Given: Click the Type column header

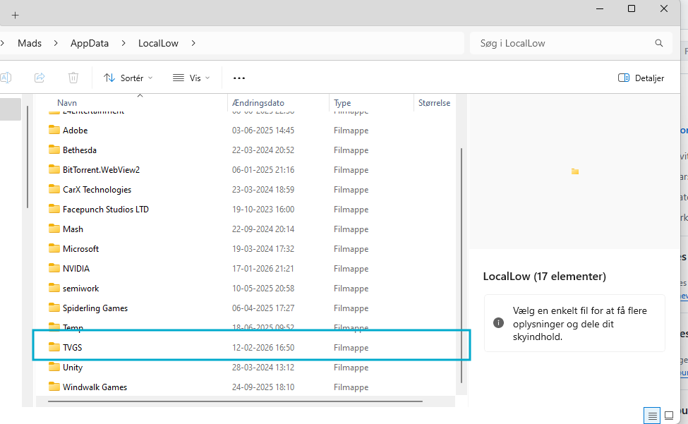Looking at the screenshot, I should [x=342, y=103].
